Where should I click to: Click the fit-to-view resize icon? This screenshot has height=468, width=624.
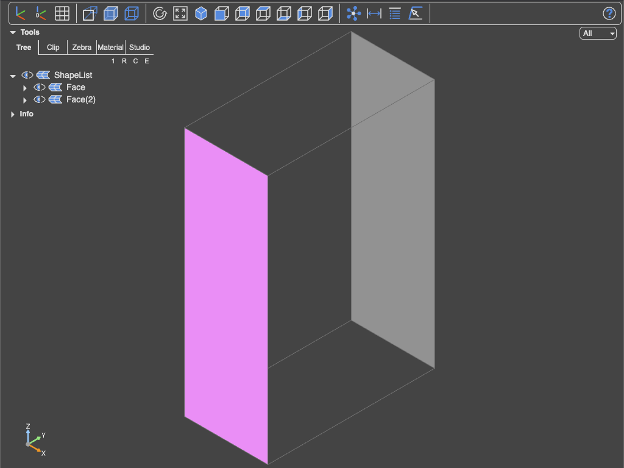point(180,13)
